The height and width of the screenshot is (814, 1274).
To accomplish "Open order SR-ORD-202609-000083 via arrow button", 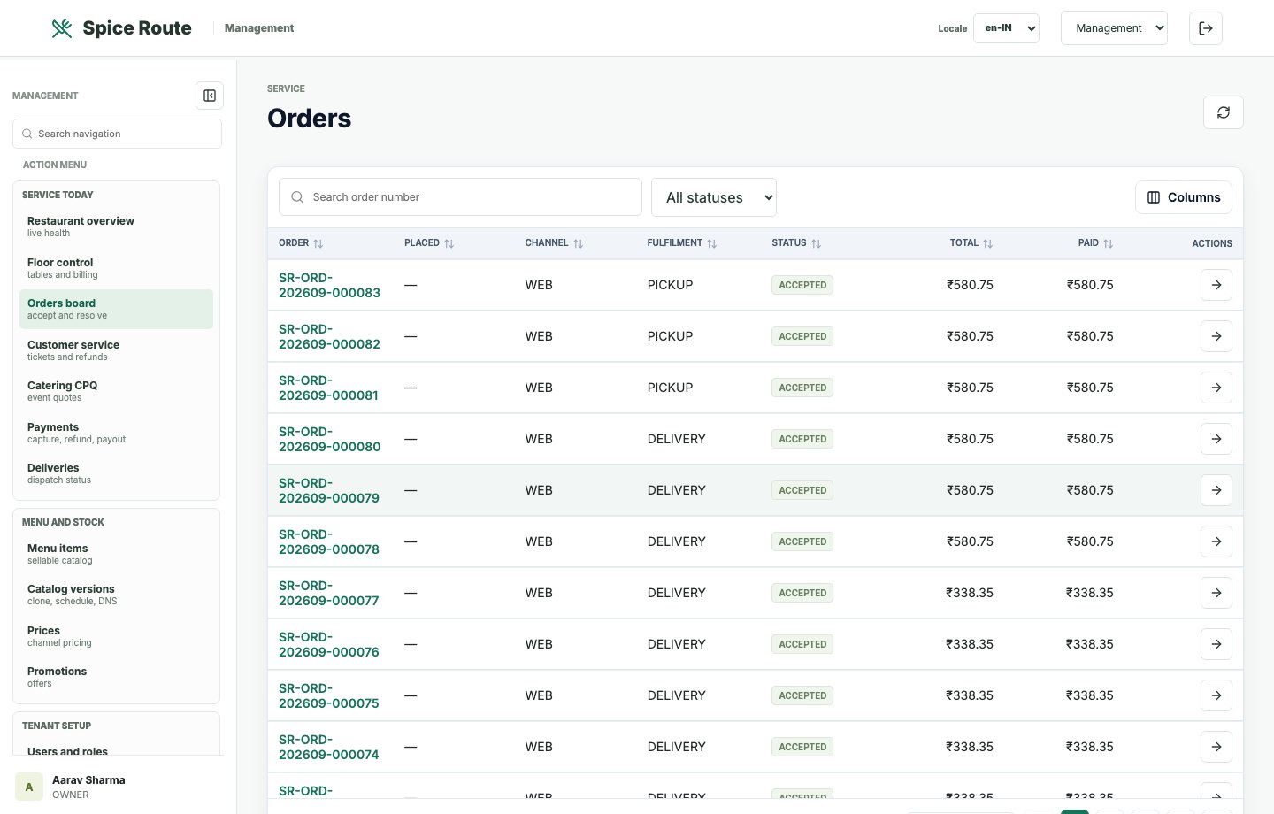I will coord(1216,285).
